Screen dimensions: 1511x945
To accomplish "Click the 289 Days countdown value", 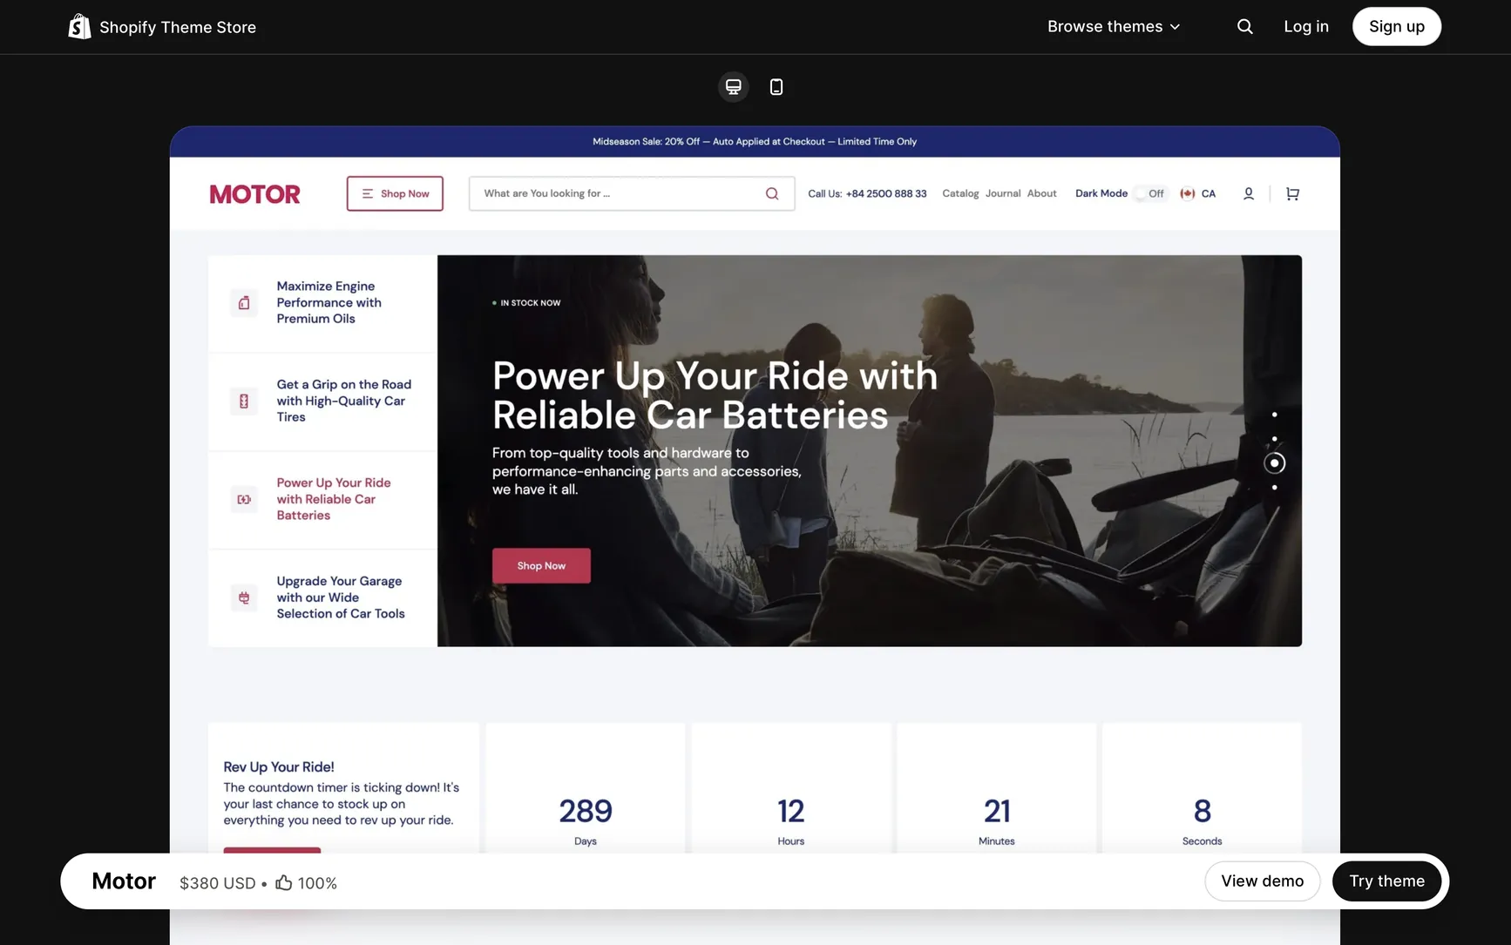I will coord(586,811).
